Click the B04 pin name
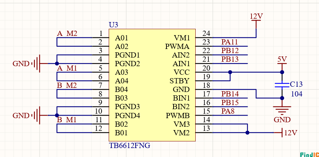This screenshot has height=157, width=319. click(x=122, y=90)
